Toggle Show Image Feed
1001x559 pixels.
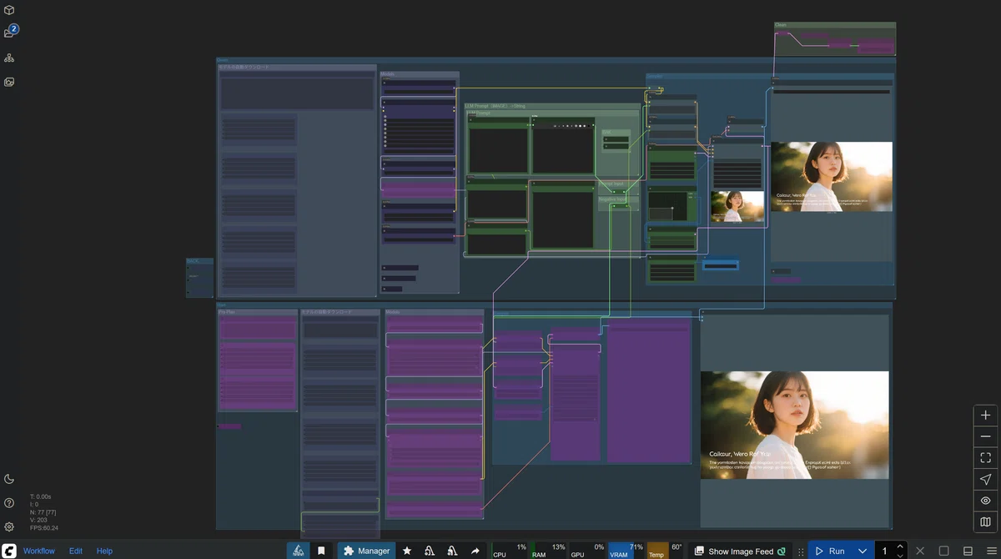click(x=740, y=551)
